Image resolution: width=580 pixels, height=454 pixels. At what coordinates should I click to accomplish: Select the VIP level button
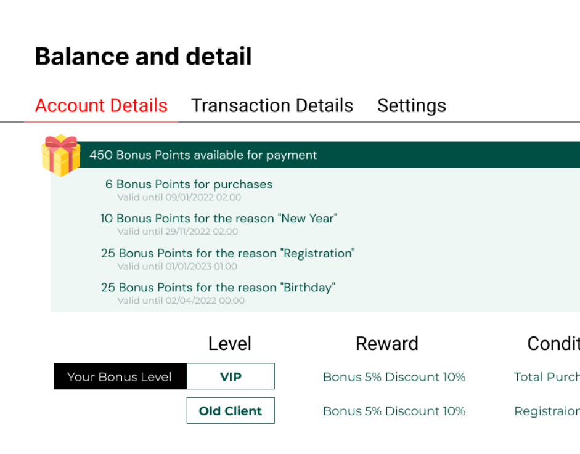coord(231,376)
